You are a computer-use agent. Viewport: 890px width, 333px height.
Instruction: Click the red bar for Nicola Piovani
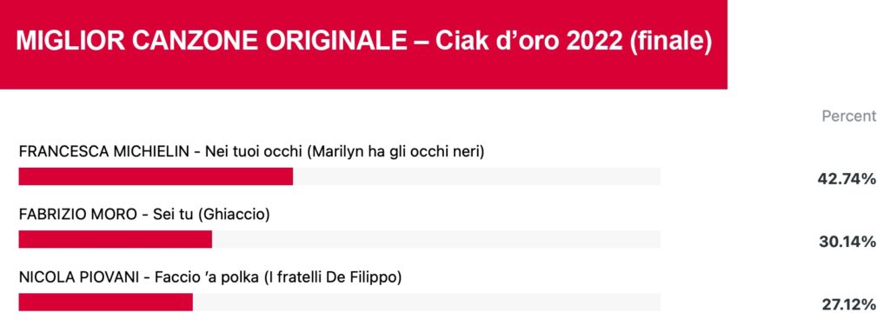tap(105, 303)
